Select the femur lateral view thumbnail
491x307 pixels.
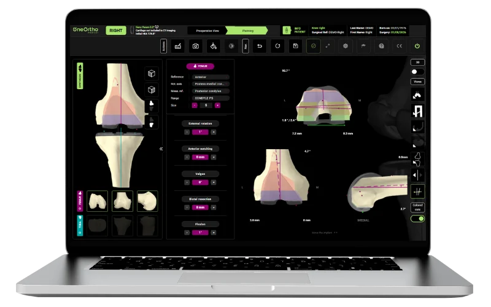(147, 201)
